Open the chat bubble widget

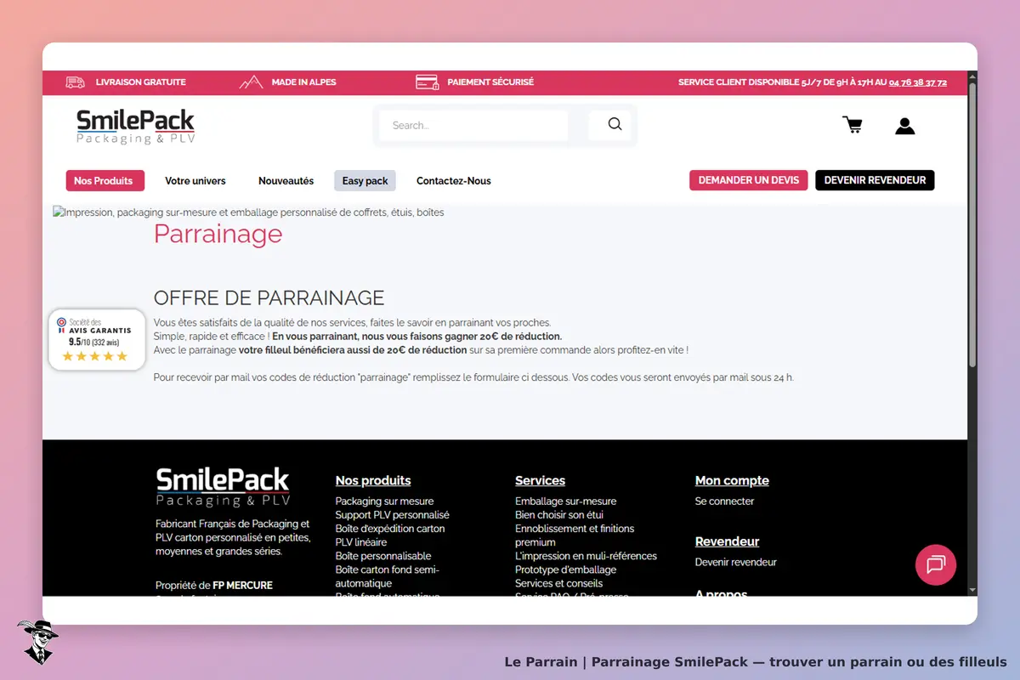936,564
